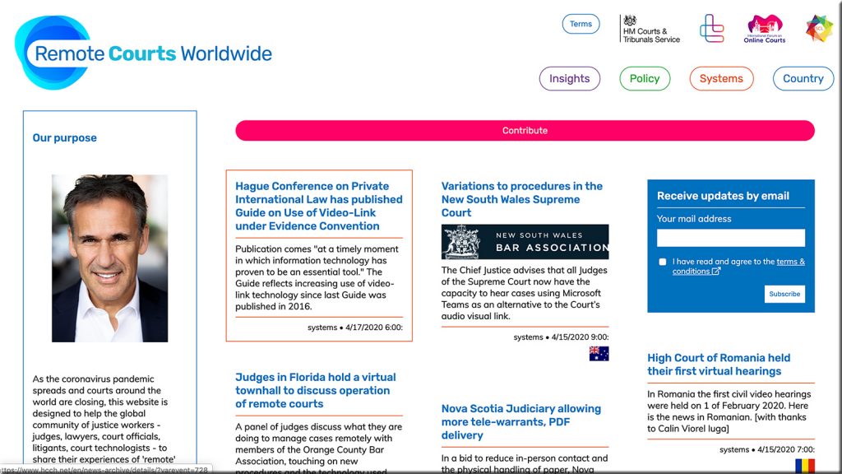Open the Policy section
Image resolution: width=842 pixels, height=474 pixels.
tap(645, 78)
